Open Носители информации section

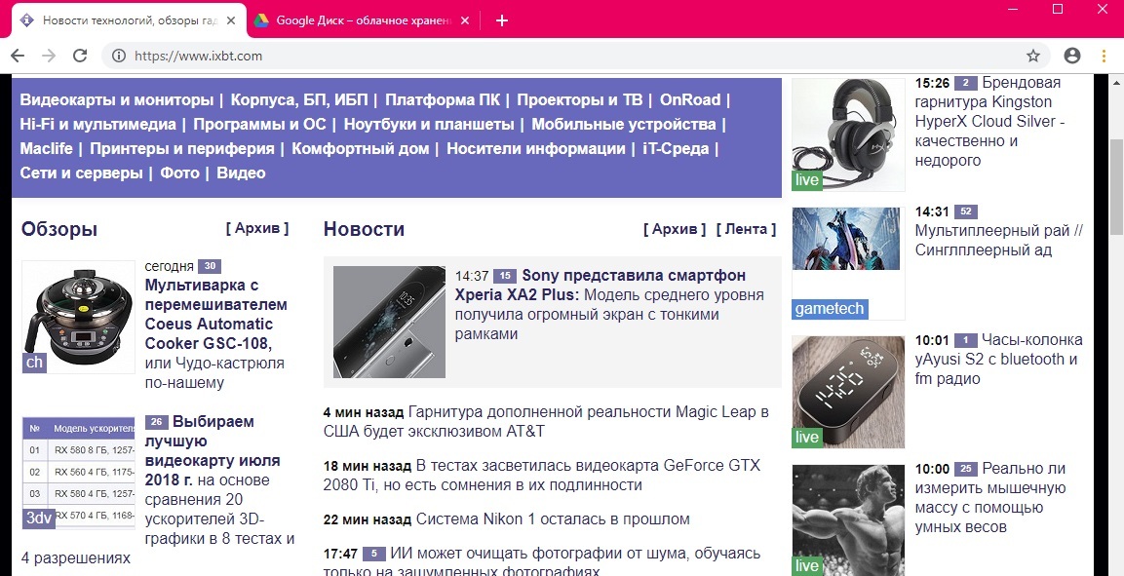coord(535,149)
